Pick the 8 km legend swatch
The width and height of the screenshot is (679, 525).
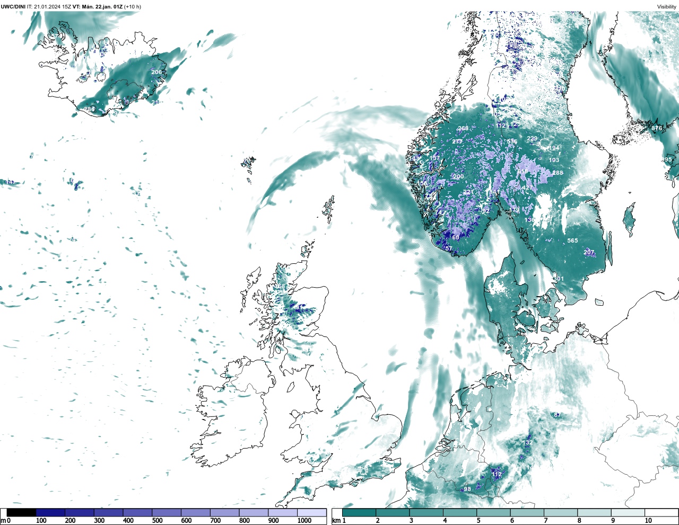[594, 512]
